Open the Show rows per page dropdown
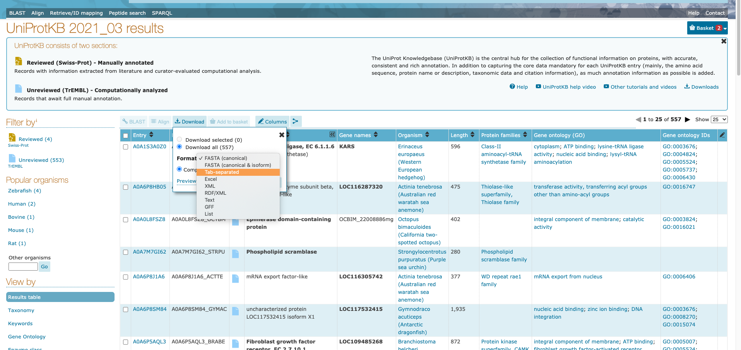The height and width of the screenshot is (350, 741). click(x=719, y=120)
